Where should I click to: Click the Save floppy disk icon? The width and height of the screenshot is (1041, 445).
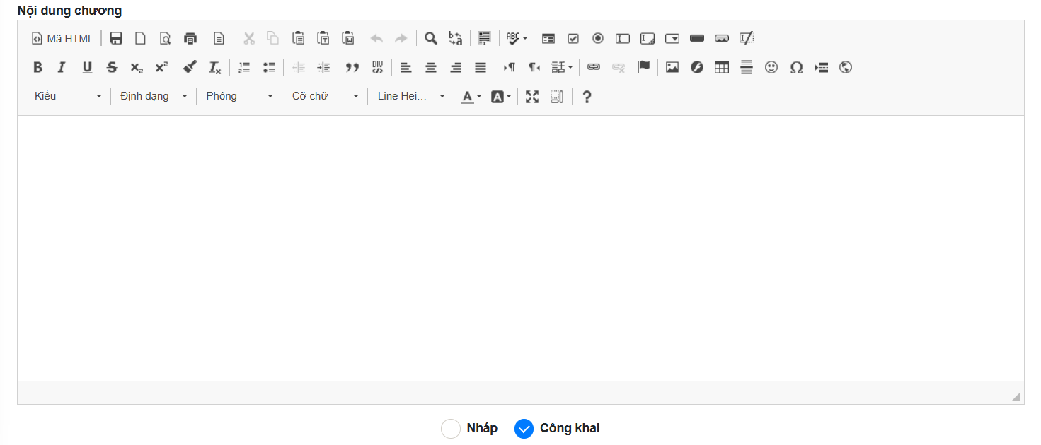[116, 38]
